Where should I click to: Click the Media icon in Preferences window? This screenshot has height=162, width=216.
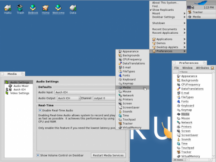pyautogui.click(x=179, y=114)
